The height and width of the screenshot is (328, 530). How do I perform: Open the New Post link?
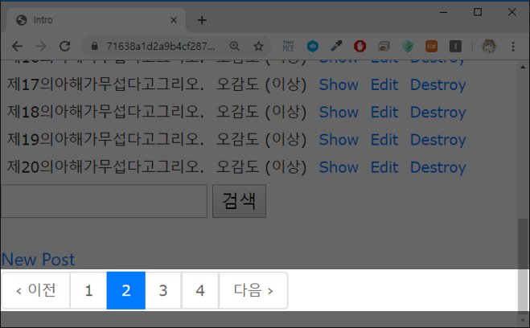pos(38,260)
